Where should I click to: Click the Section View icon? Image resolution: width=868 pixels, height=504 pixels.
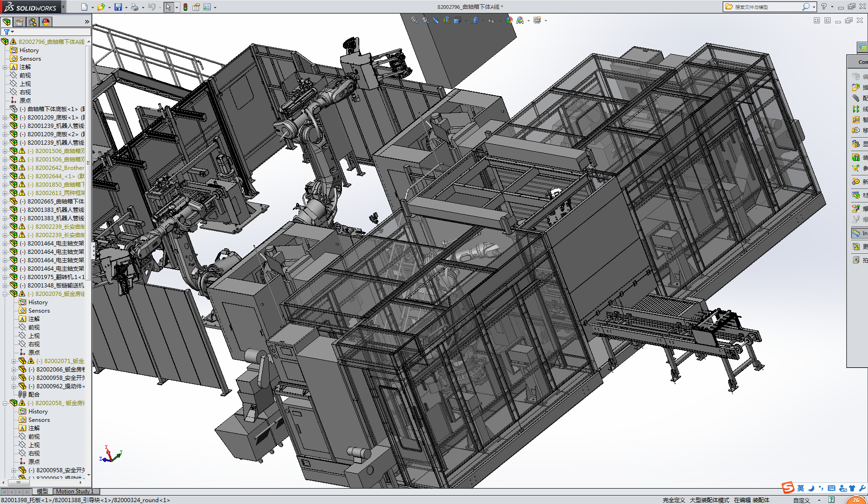(x=446, y=20)
